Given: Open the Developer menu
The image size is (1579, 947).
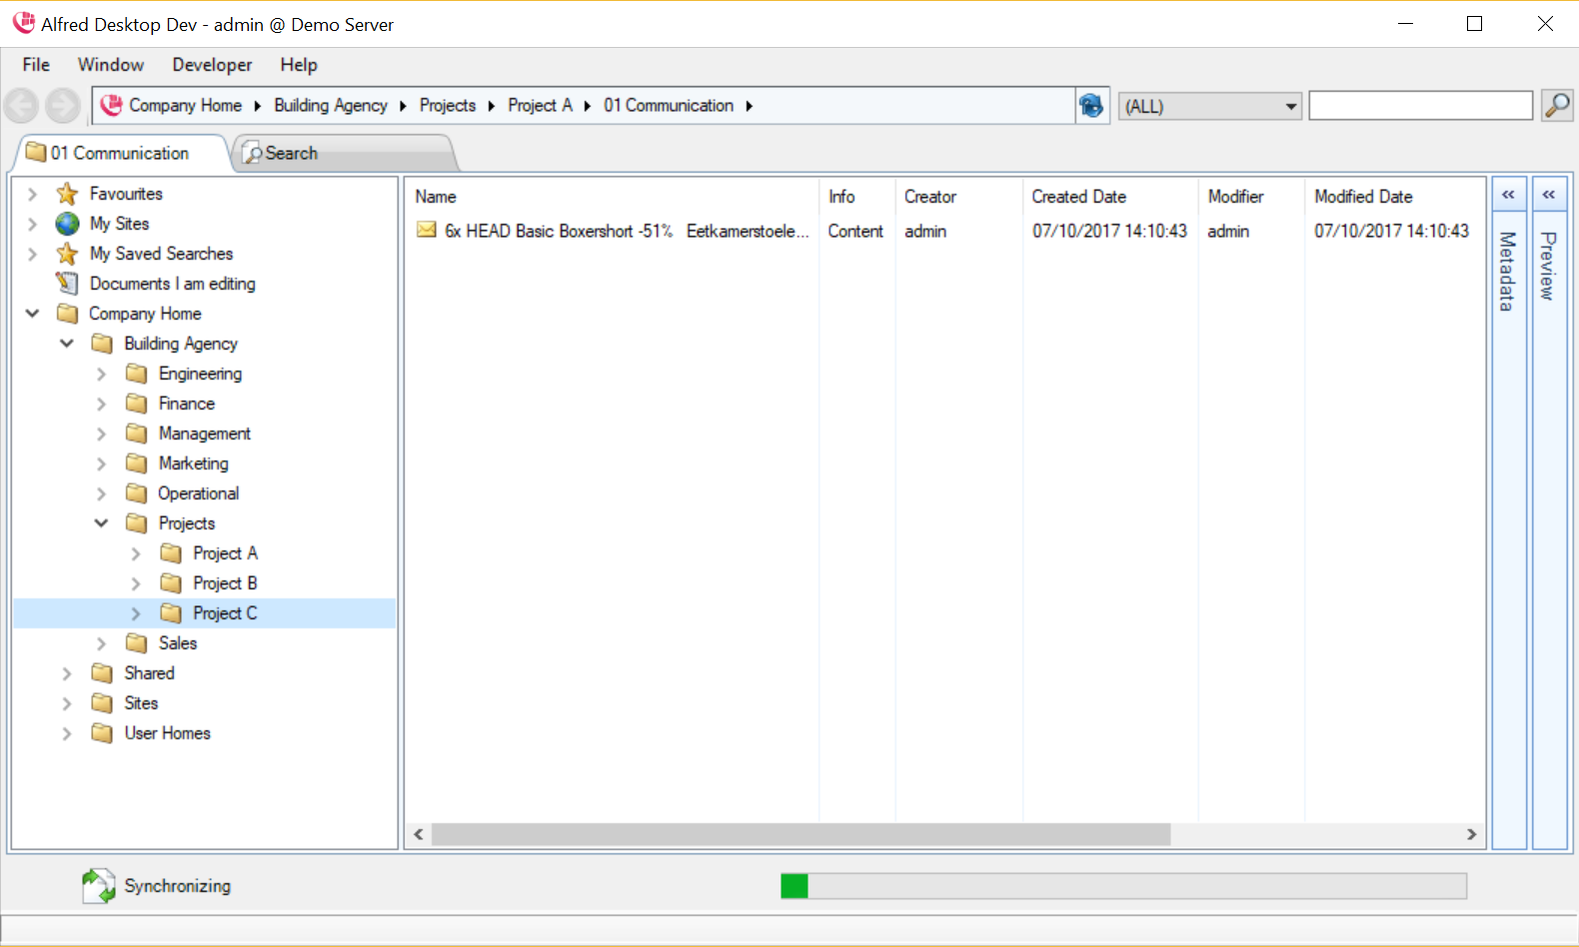Looking at the screenshot, I should (x=212, y=65).
